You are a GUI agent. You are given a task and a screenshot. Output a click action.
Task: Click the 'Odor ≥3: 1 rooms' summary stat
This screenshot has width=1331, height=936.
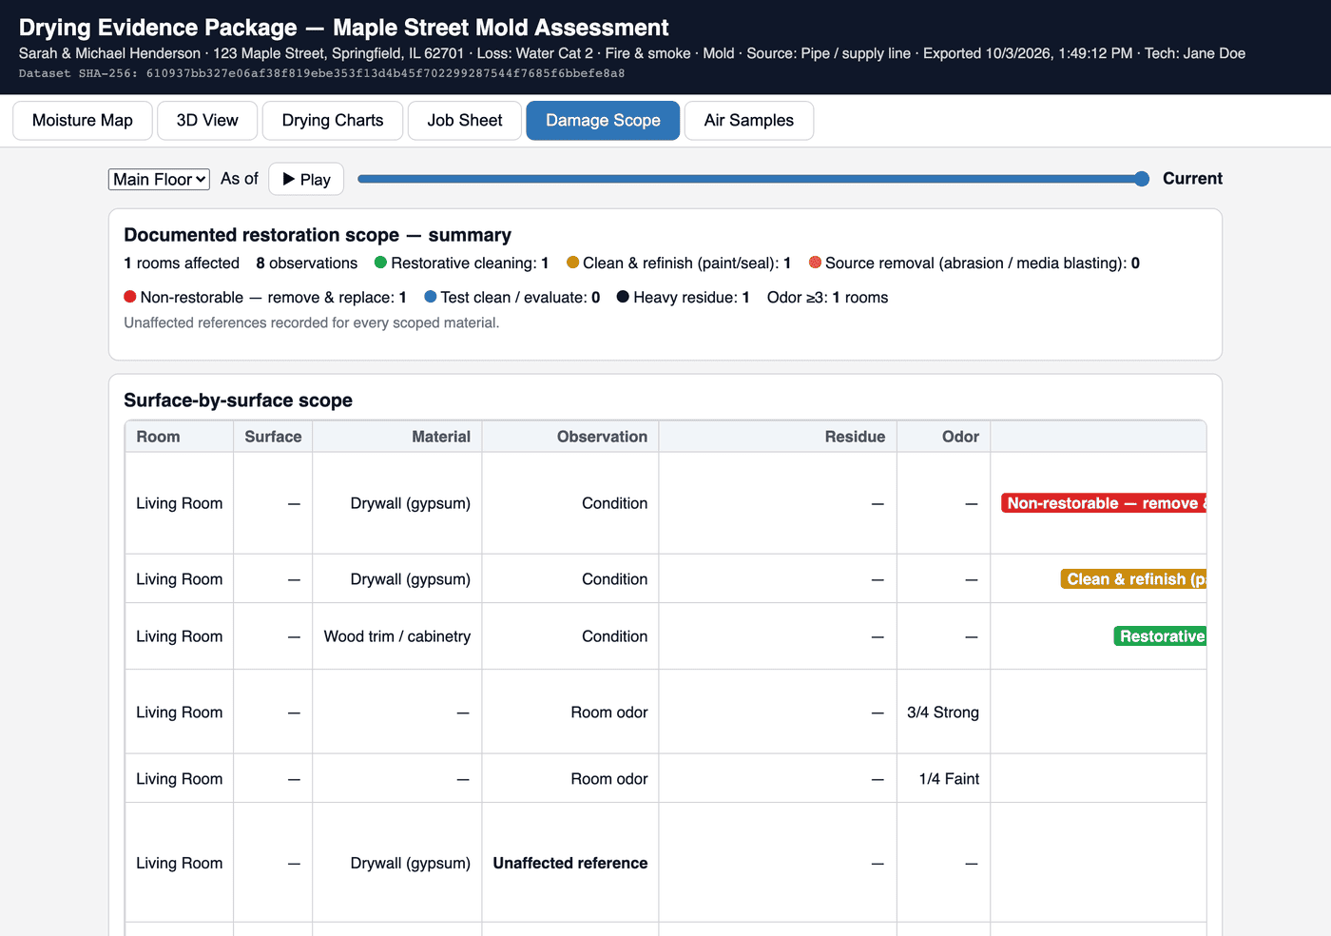tap(827, 297)
